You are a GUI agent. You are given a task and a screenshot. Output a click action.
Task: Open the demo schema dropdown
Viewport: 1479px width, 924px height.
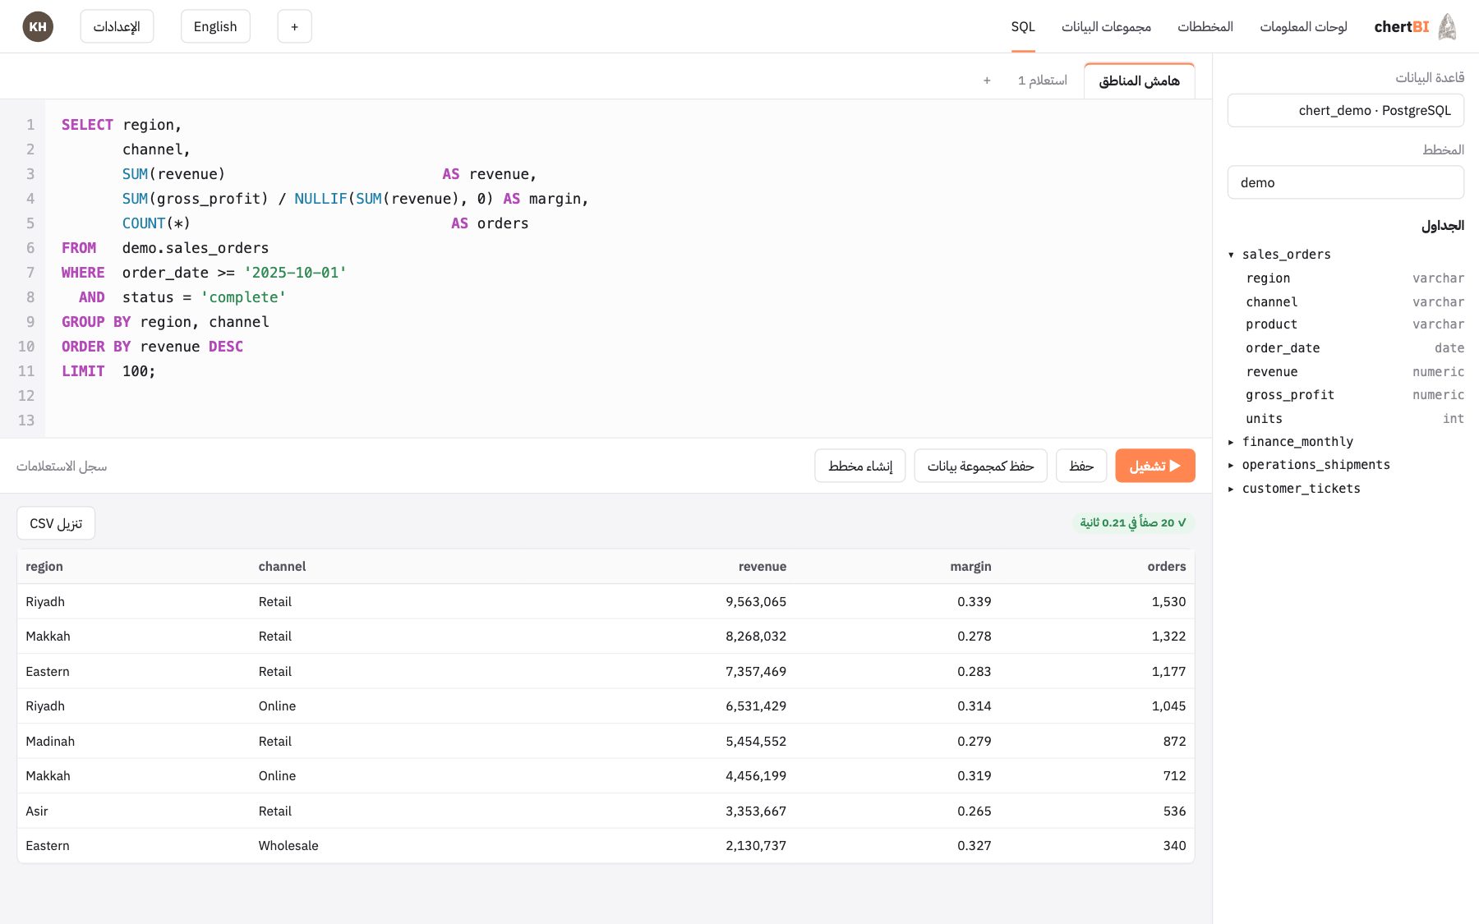(x=1346, y=182)
